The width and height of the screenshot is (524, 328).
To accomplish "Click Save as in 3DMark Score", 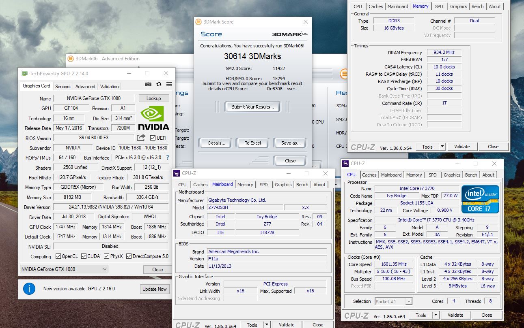I will (291, 143).
